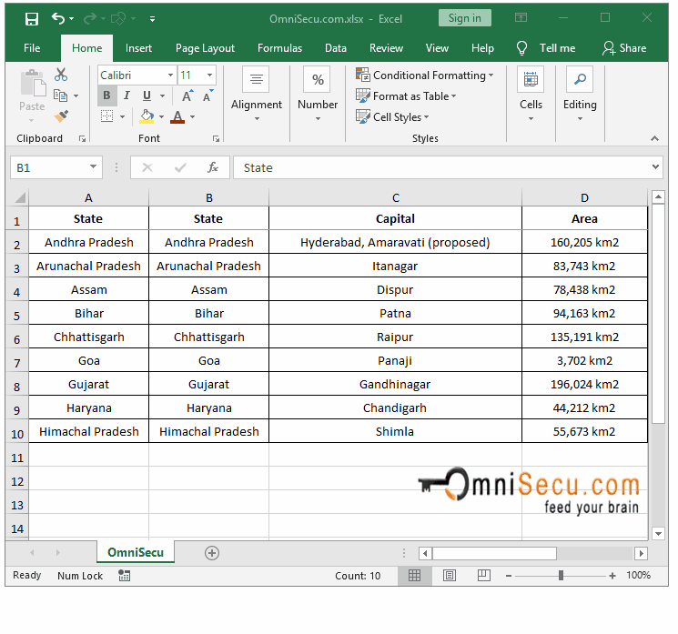Click Decrease Font Size icon
Viewport: 678px width, 634px height.
208,96
